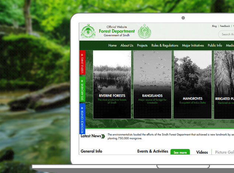The height and width of the screenshot is (173, 234).
Task: Click the Government of Sindh crest logo
Action: point(144,31)
